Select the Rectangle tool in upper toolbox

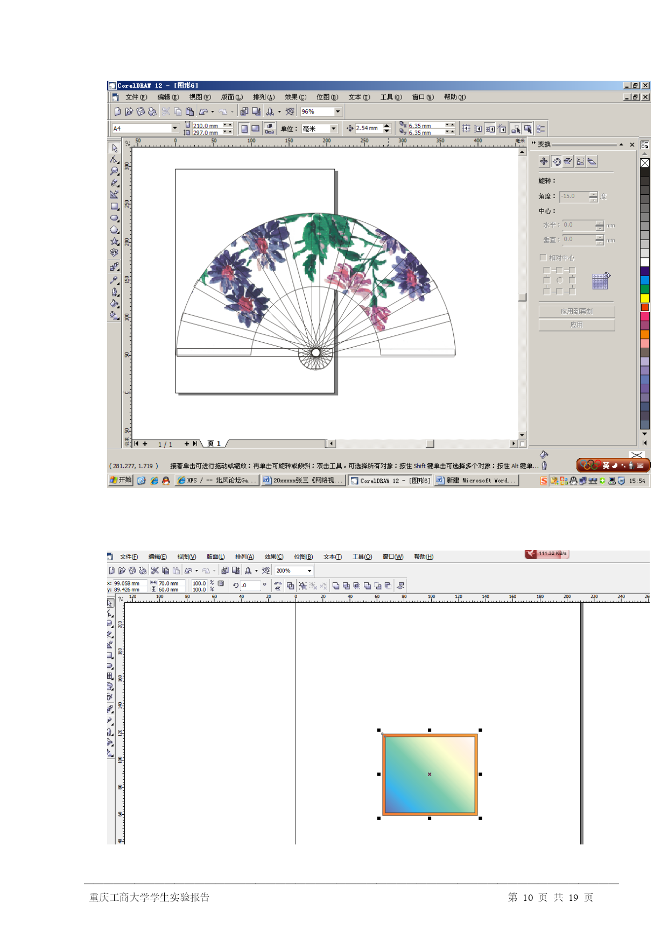[114, 206]
